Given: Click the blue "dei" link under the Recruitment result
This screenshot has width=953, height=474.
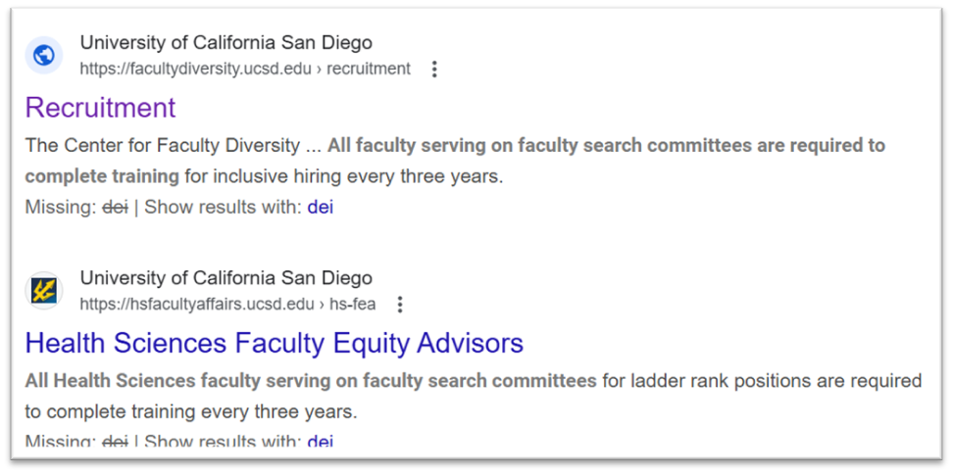Looking at the screenshot, I should click(x=320, y=208).
